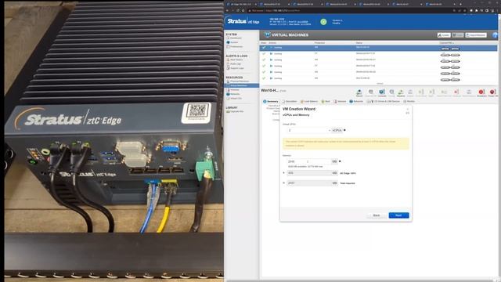Image resolution: width=501 pixels, height=282 pixels.
Task: Close the VM Creation Wizard dialog
Action: pyautogui.click(x=407, y=110)
